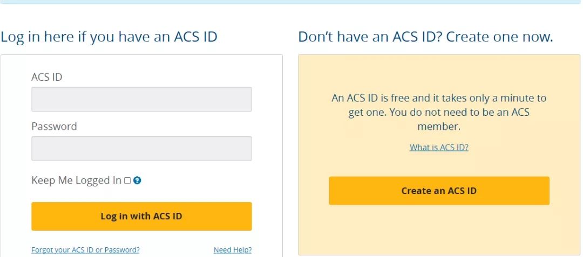The width and height of the screenshot is (583, 257).
Task: Open the Forgot your ACS ID or Password link
Action: pyautogui.click(x=85, y=250)
